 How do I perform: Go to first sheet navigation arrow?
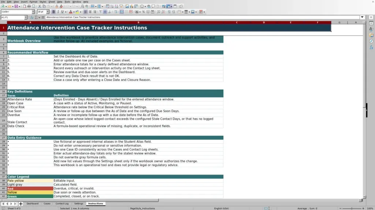3,203
